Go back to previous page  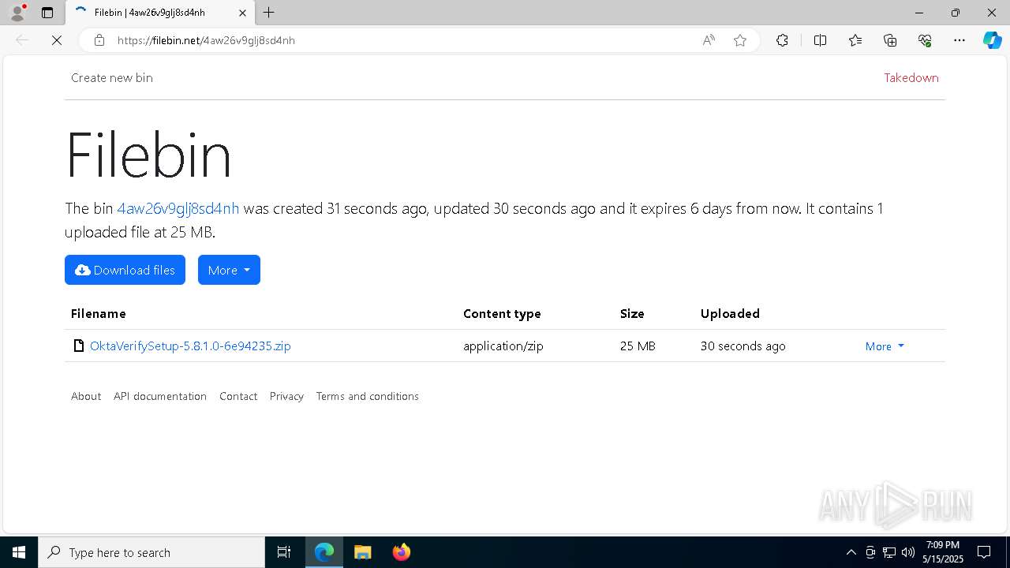click(22, 40)
